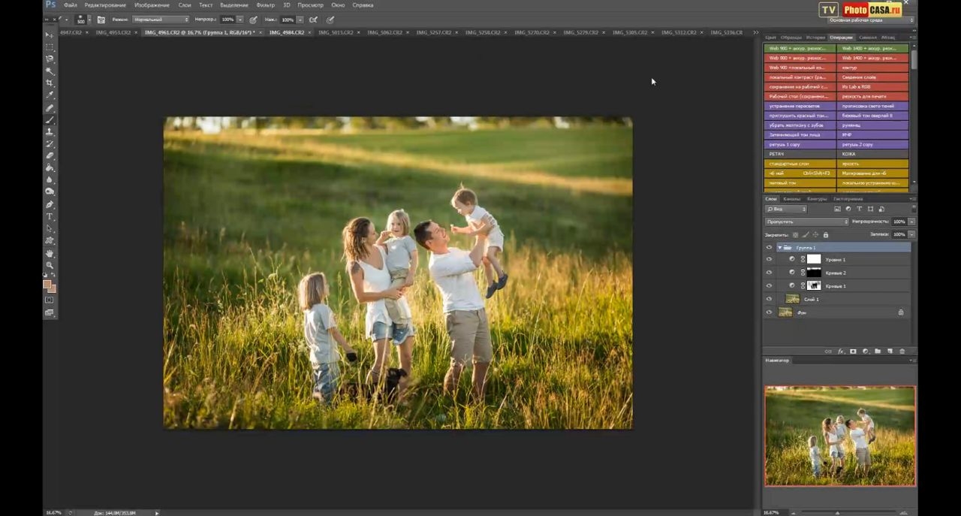Run the 'резкость для печати' action
This screenshot has width=961, height=516.
[x=872, y=96]
